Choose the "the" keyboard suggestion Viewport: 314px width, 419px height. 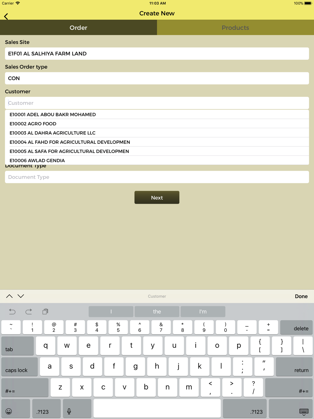(x=157, y=312)
